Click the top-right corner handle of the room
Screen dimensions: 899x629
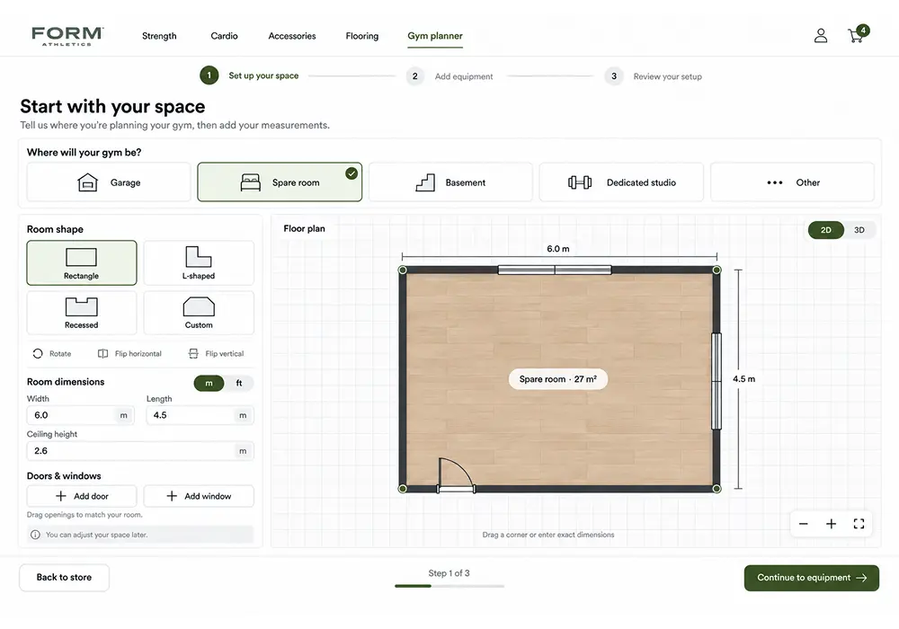click(717, 270)
